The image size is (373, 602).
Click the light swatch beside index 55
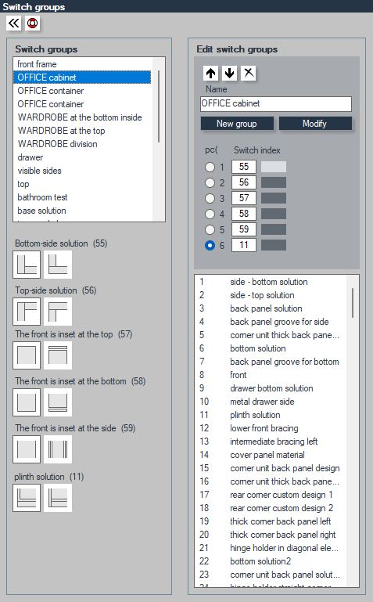(274, 167)
